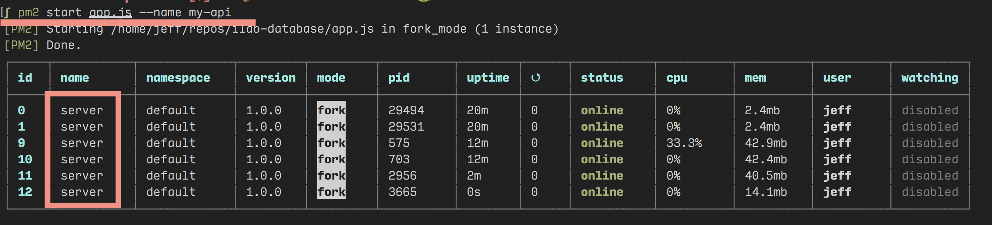Image resolution: width=992 pixels, height=225 pixels.
Task: Click the id cell 10
Action: 25,159
